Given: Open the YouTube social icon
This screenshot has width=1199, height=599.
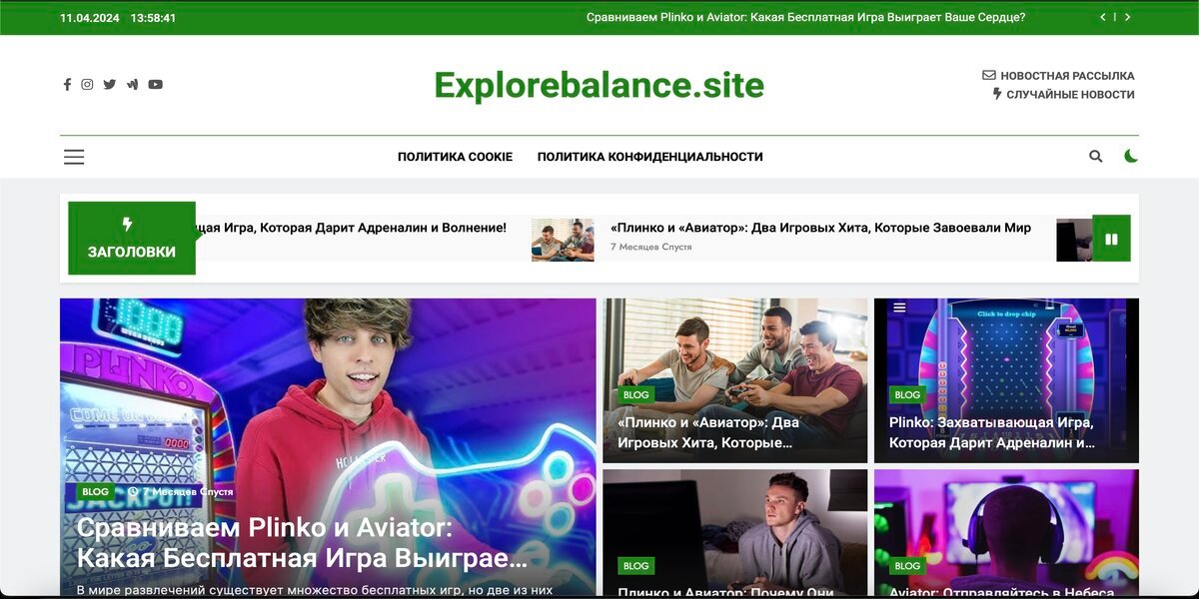Looking at the screenshot, I should [155, 84].
